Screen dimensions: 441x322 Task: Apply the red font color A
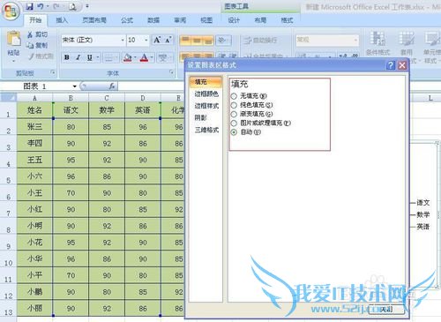pos(144,57)
